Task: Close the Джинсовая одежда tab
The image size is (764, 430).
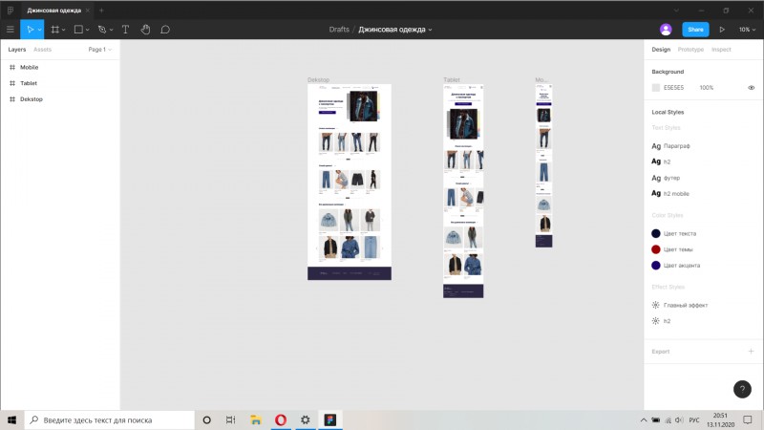Action: (x=88, y=11)
